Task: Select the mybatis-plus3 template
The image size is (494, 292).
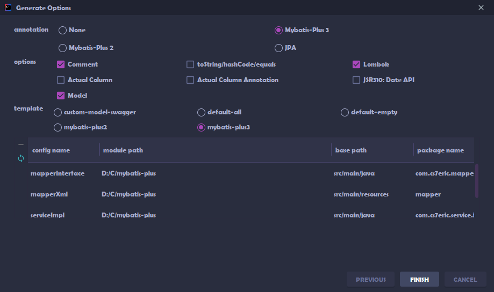Action: point(201,127)
